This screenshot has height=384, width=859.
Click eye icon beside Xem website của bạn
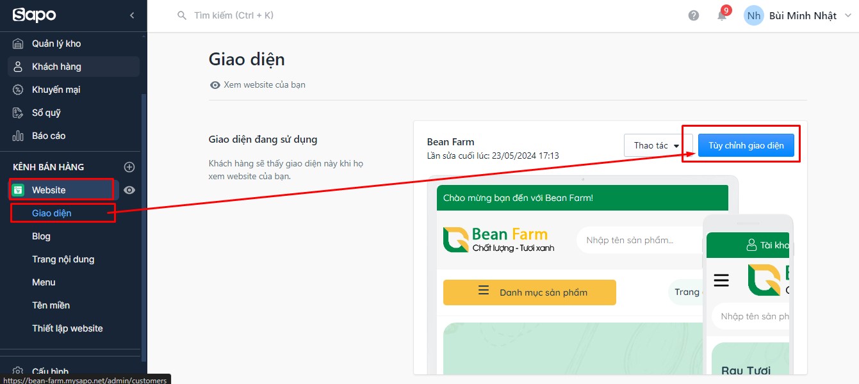tap(215, 84)
